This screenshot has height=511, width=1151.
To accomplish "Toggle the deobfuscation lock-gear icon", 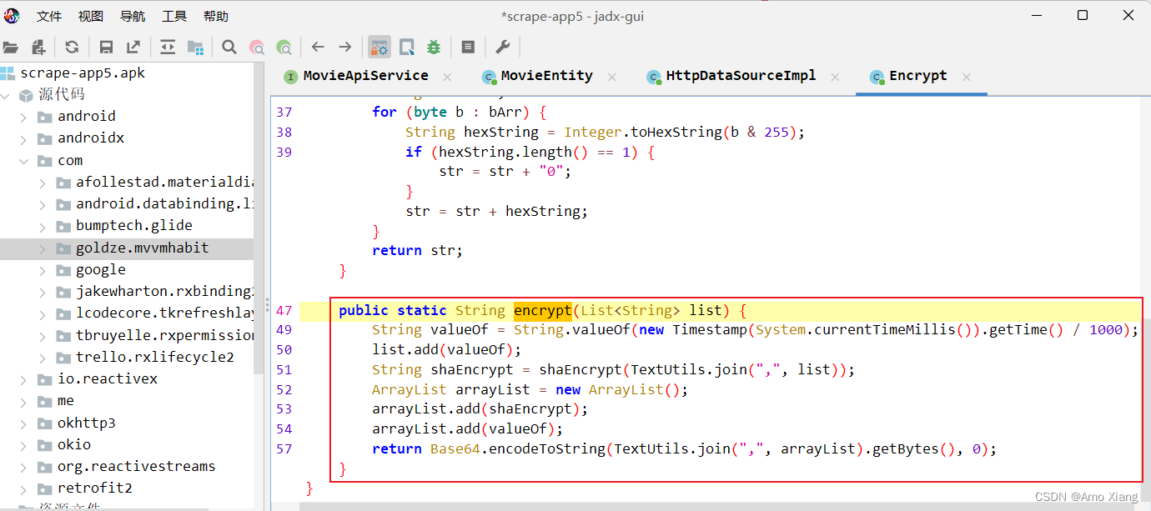I will pyautogui.click(x=379, y=48).
